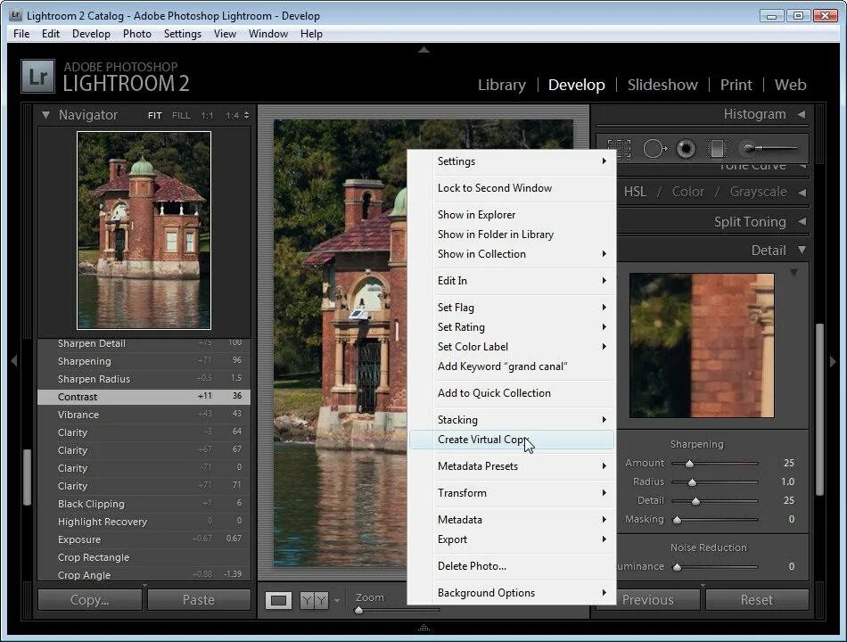The width and height of the screenshot is (847, 642).
Task: Click the Copy... button
Action: click(x=90, y=600)
